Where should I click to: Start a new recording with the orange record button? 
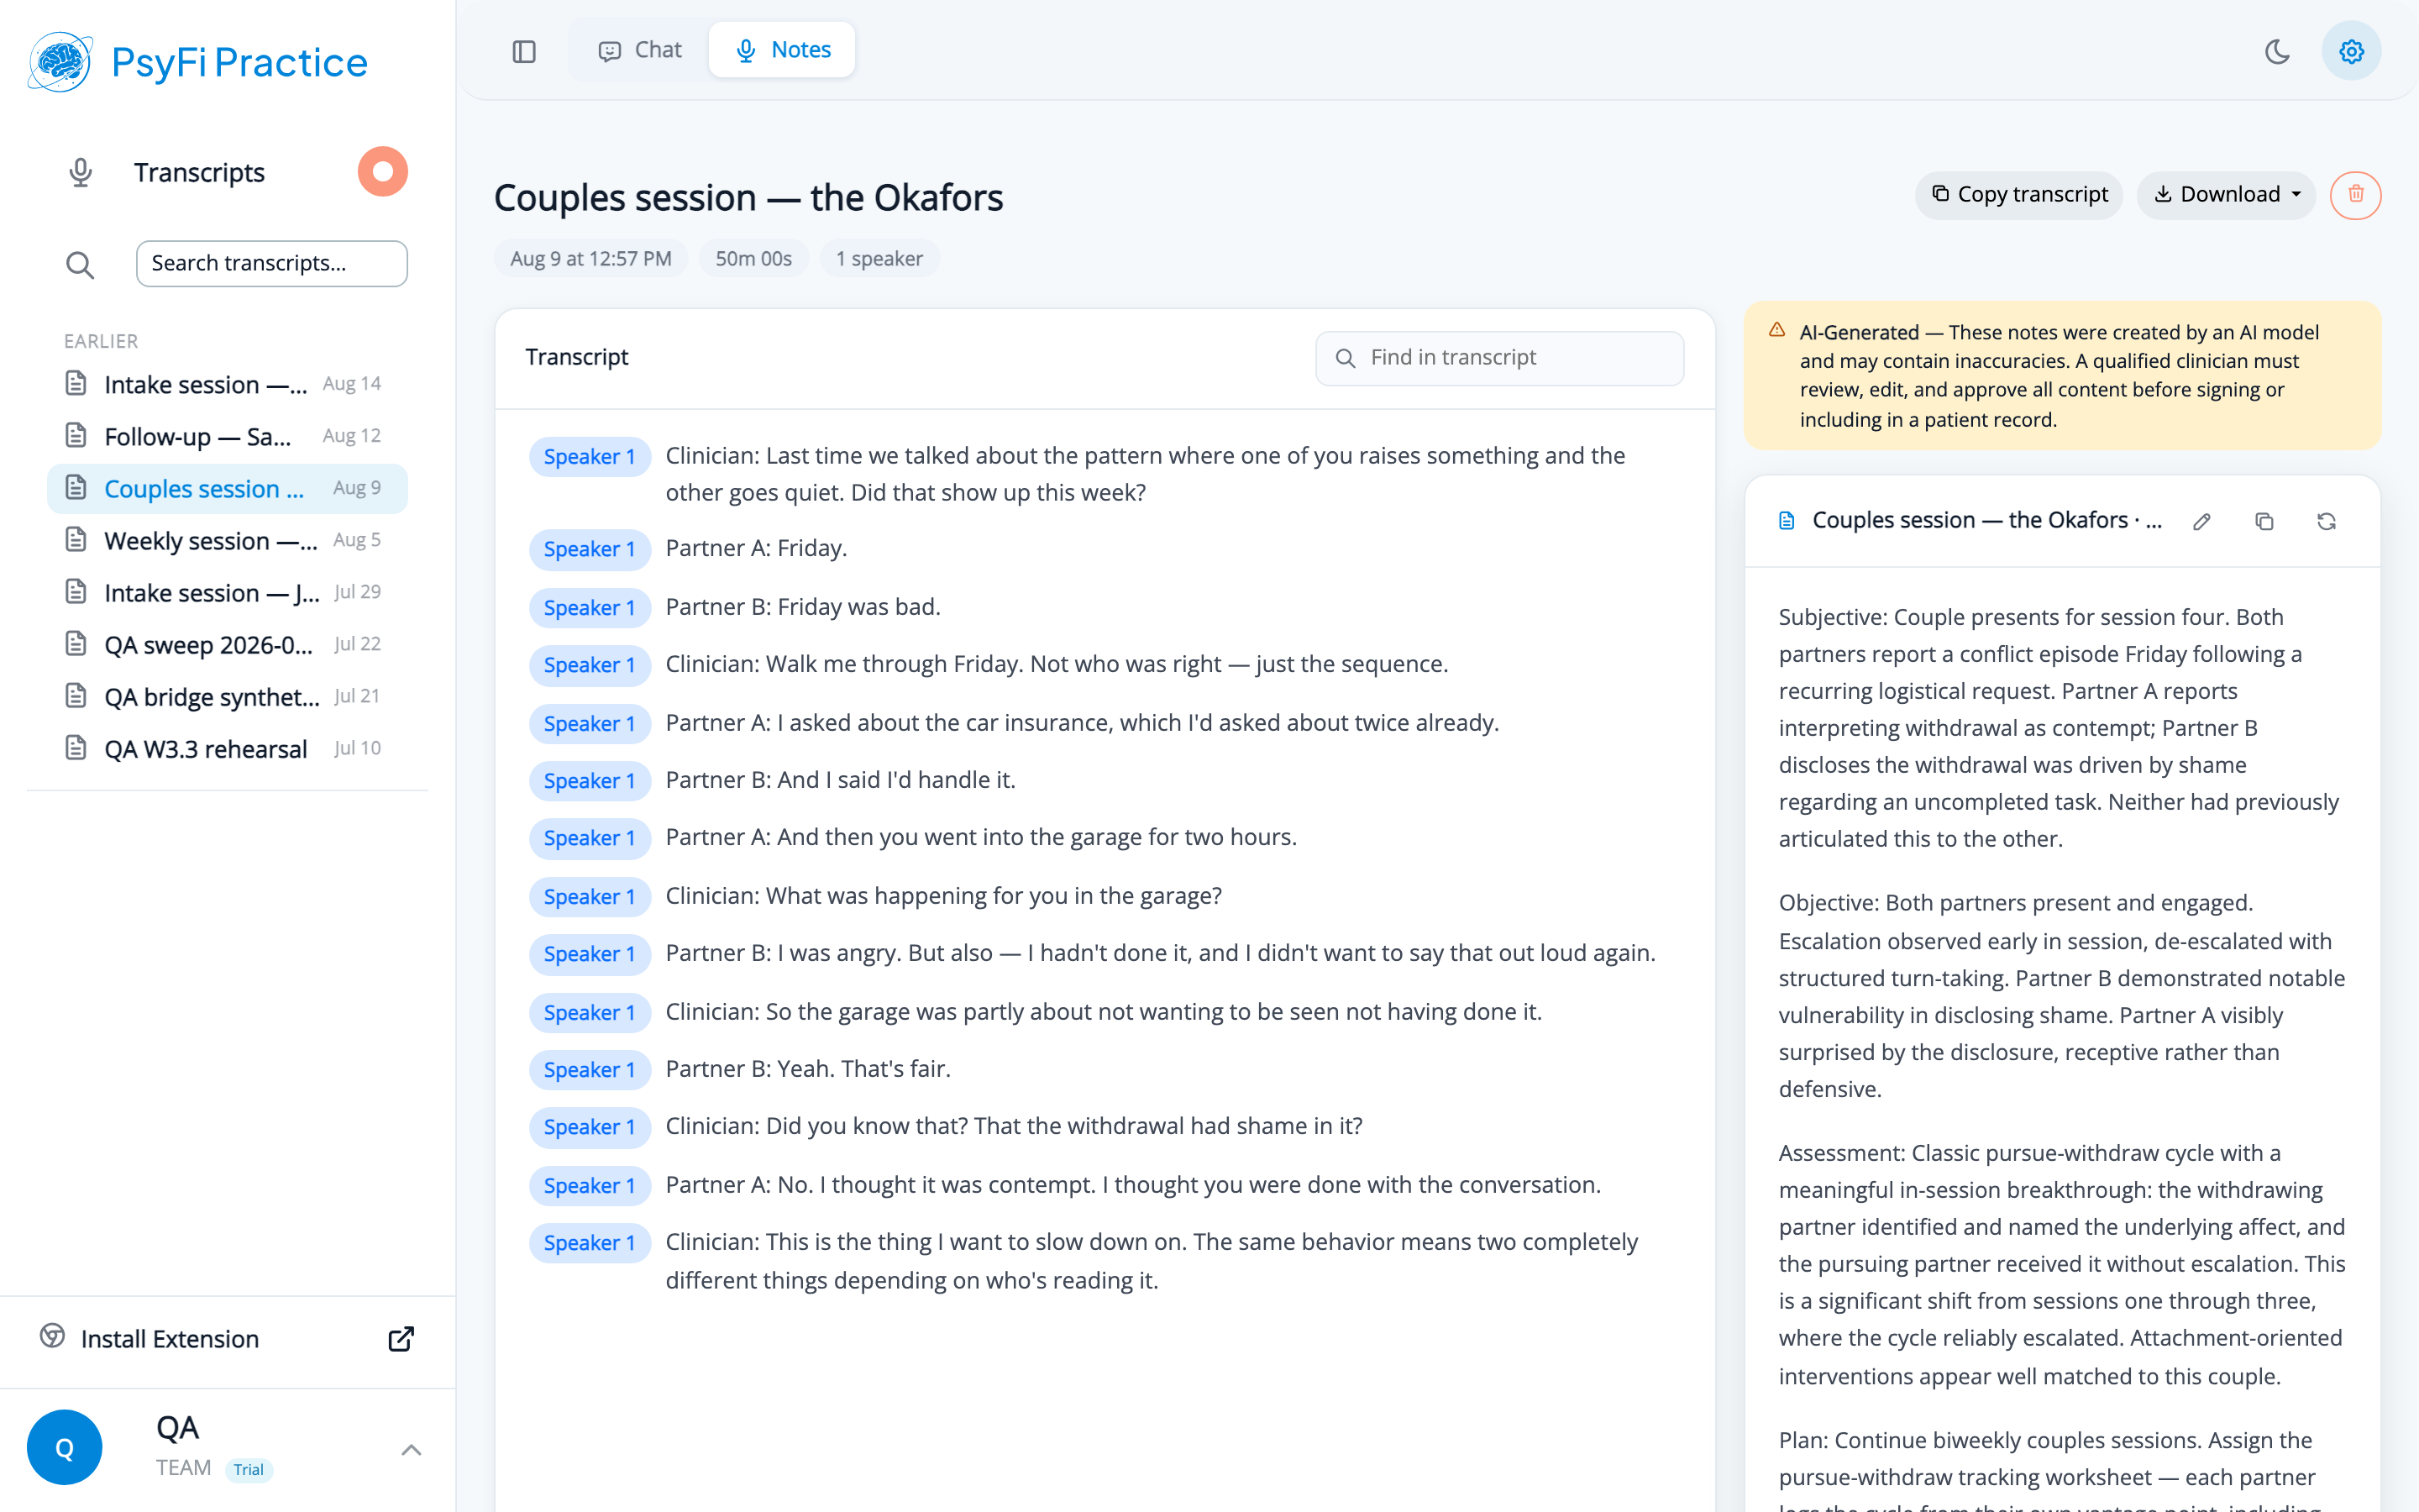point(383,172)
